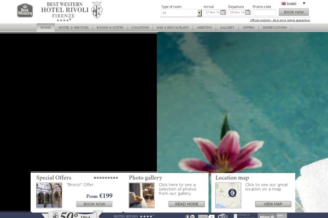Image resolution: width=328 pixels, height=218 pixels.
Task: Click the Special Offers heading
Action: [54, 178]
